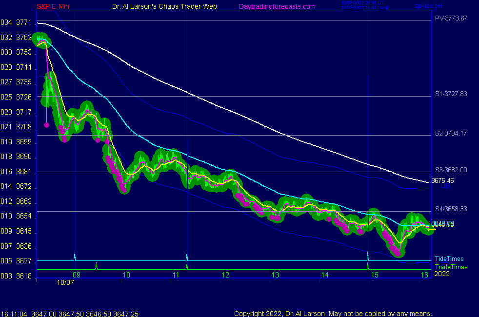479x317 pixels.
Task: Click the "021 3708" price axis label
Action: point(16,127)
